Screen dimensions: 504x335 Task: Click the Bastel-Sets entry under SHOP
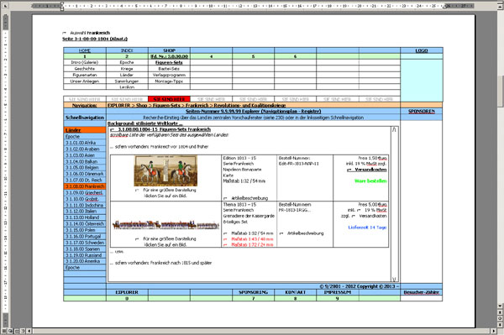pos(169,69)
